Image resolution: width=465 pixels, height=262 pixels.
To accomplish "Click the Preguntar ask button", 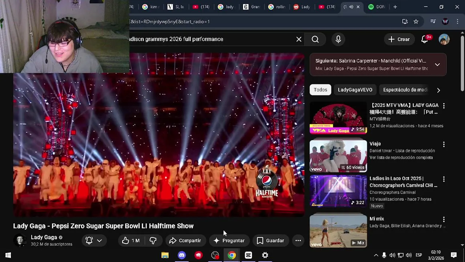I will 229,241.
